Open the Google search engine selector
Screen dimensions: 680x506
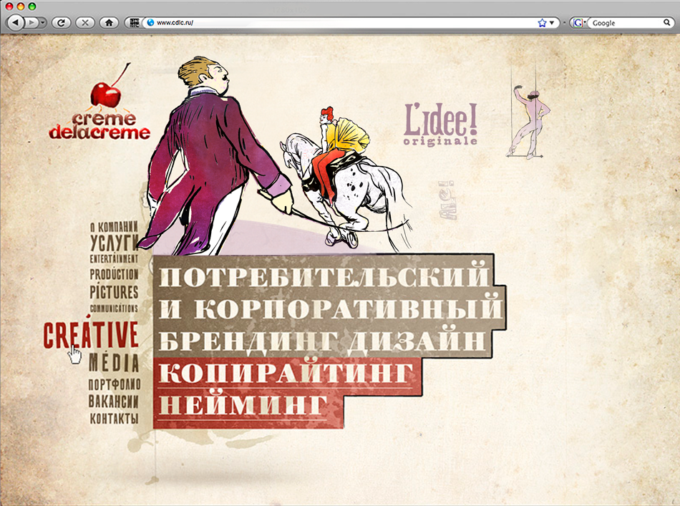pyautogui.click(x=579, y=23)
